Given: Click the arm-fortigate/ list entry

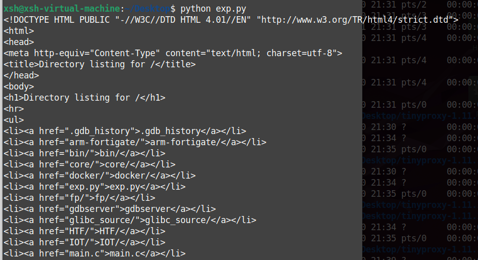Looking at the screenshot, I should tap(135, 142).
